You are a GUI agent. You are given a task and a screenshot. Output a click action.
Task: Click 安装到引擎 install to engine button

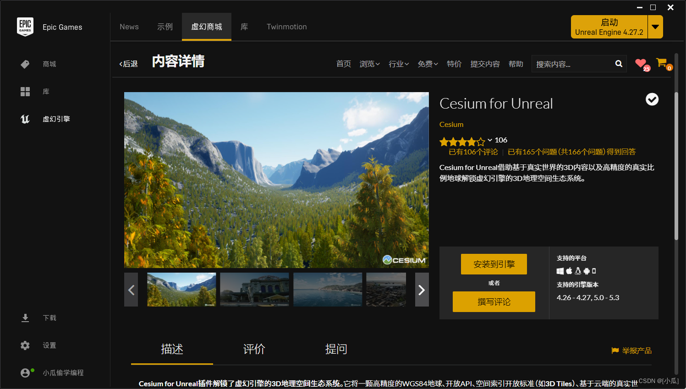494,264
